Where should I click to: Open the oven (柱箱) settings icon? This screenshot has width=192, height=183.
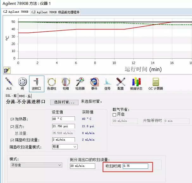point(66,84)
